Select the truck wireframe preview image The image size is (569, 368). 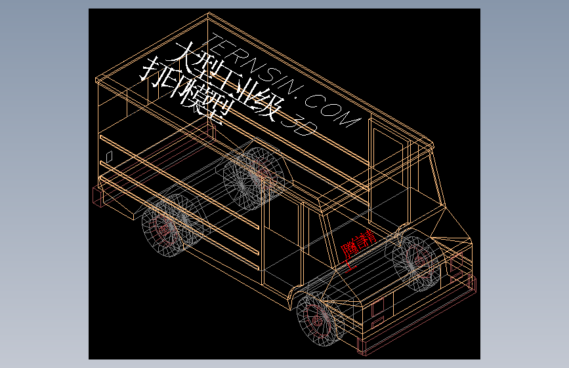[x=284, y=184]
